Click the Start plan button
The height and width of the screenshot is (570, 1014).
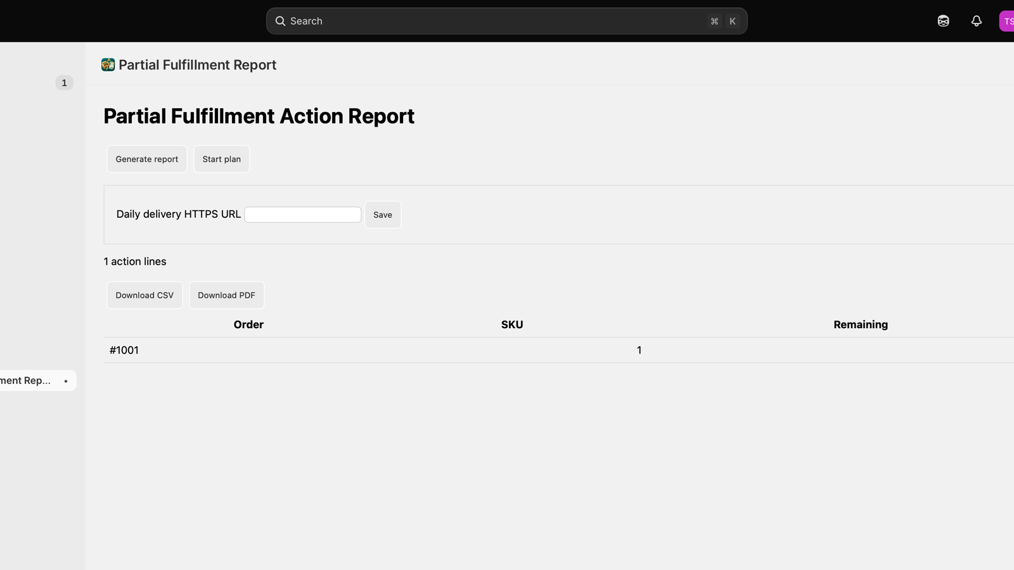point(222,159)
